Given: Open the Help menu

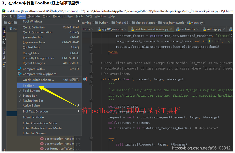Looking at the screenshot, I should 112,16.
